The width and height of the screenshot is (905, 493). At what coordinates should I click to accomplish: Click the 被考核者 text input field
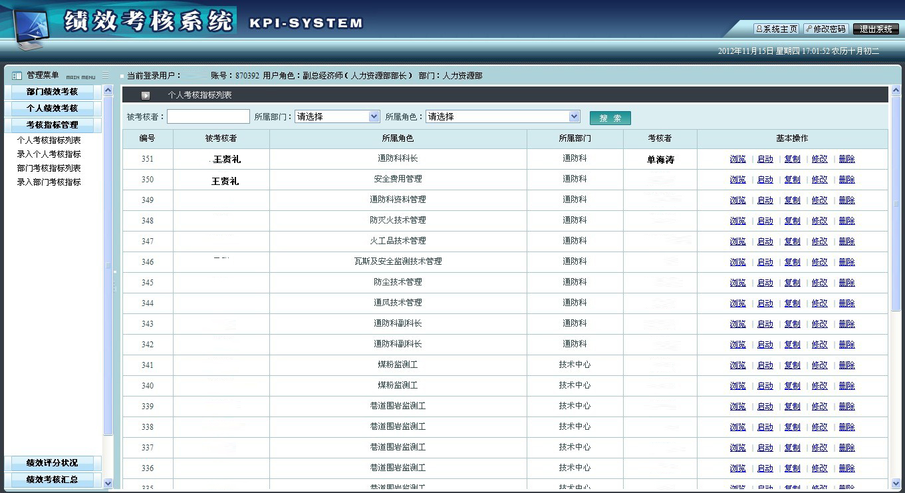(x=208, y=116)
